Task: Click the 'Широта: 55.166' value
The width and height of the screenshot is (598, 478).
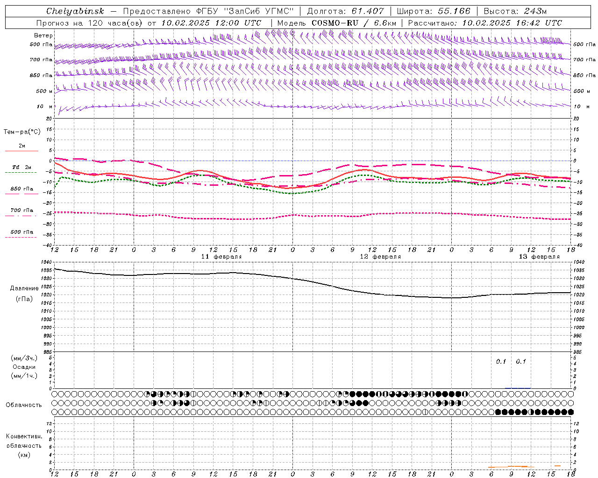Action: click(434, 11)
